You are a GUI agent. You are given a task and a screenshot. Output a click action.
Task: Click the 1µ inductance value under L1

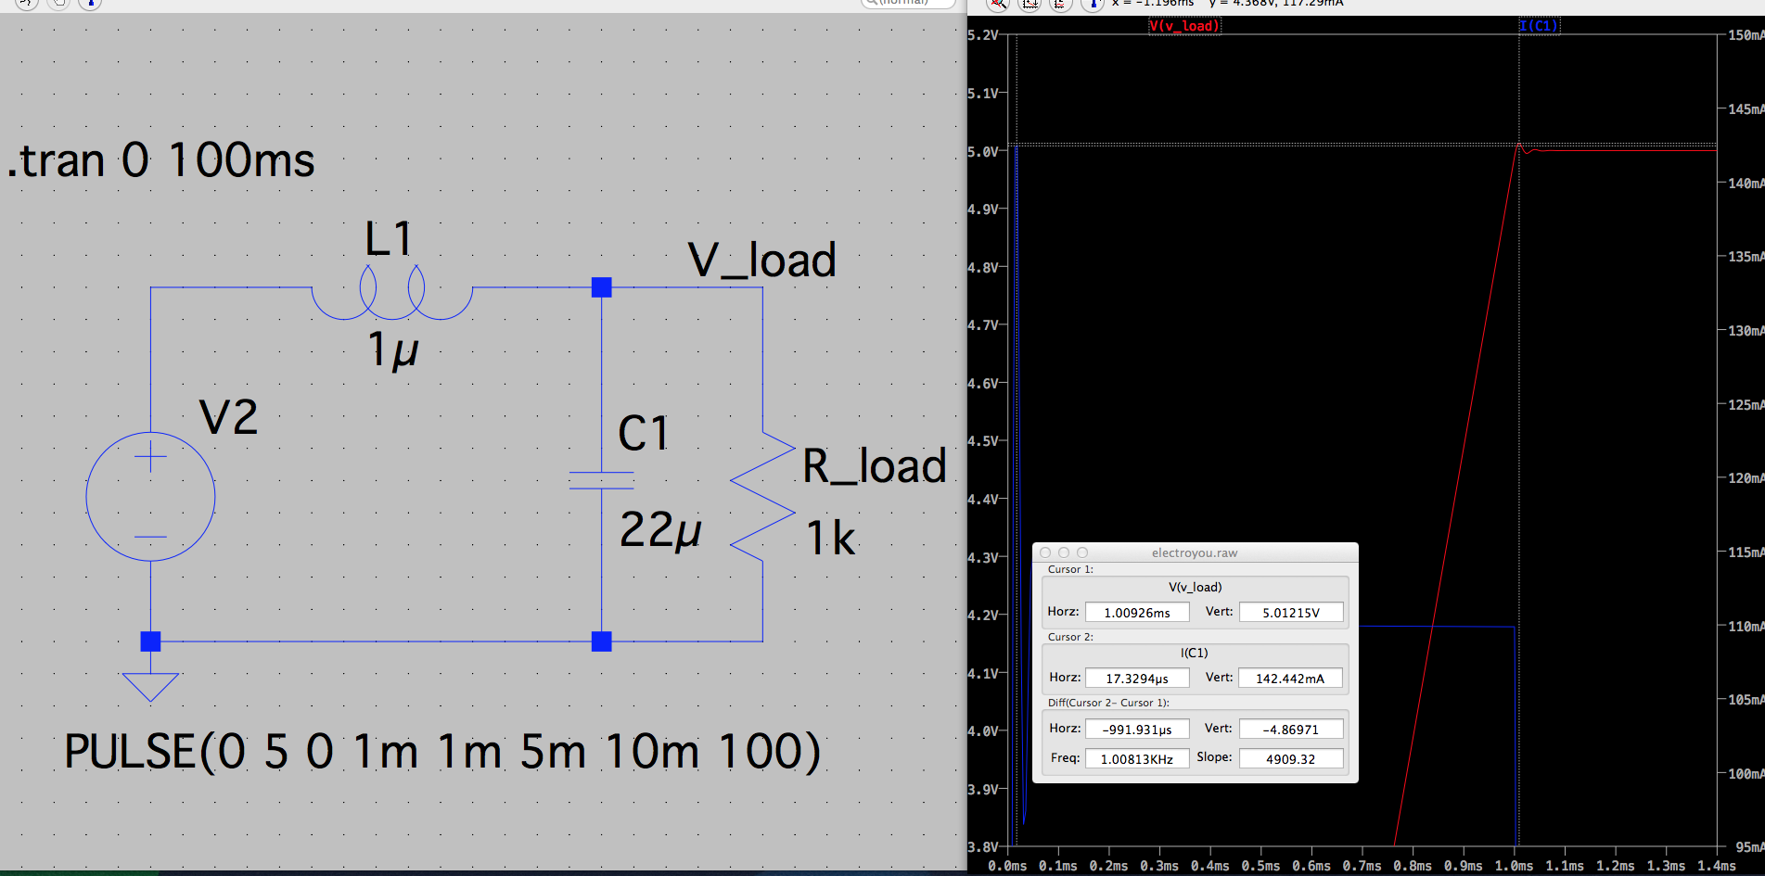pyautogui.click(x=392, y=350)
